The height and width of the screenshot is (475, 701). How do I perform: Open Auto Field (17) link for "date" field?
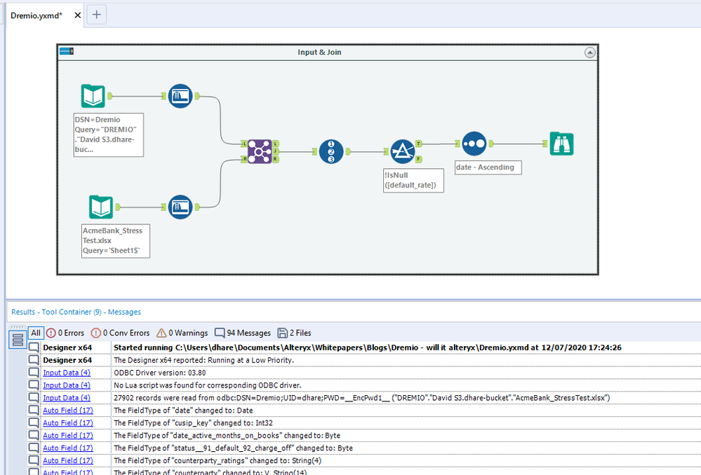[68, 411]
